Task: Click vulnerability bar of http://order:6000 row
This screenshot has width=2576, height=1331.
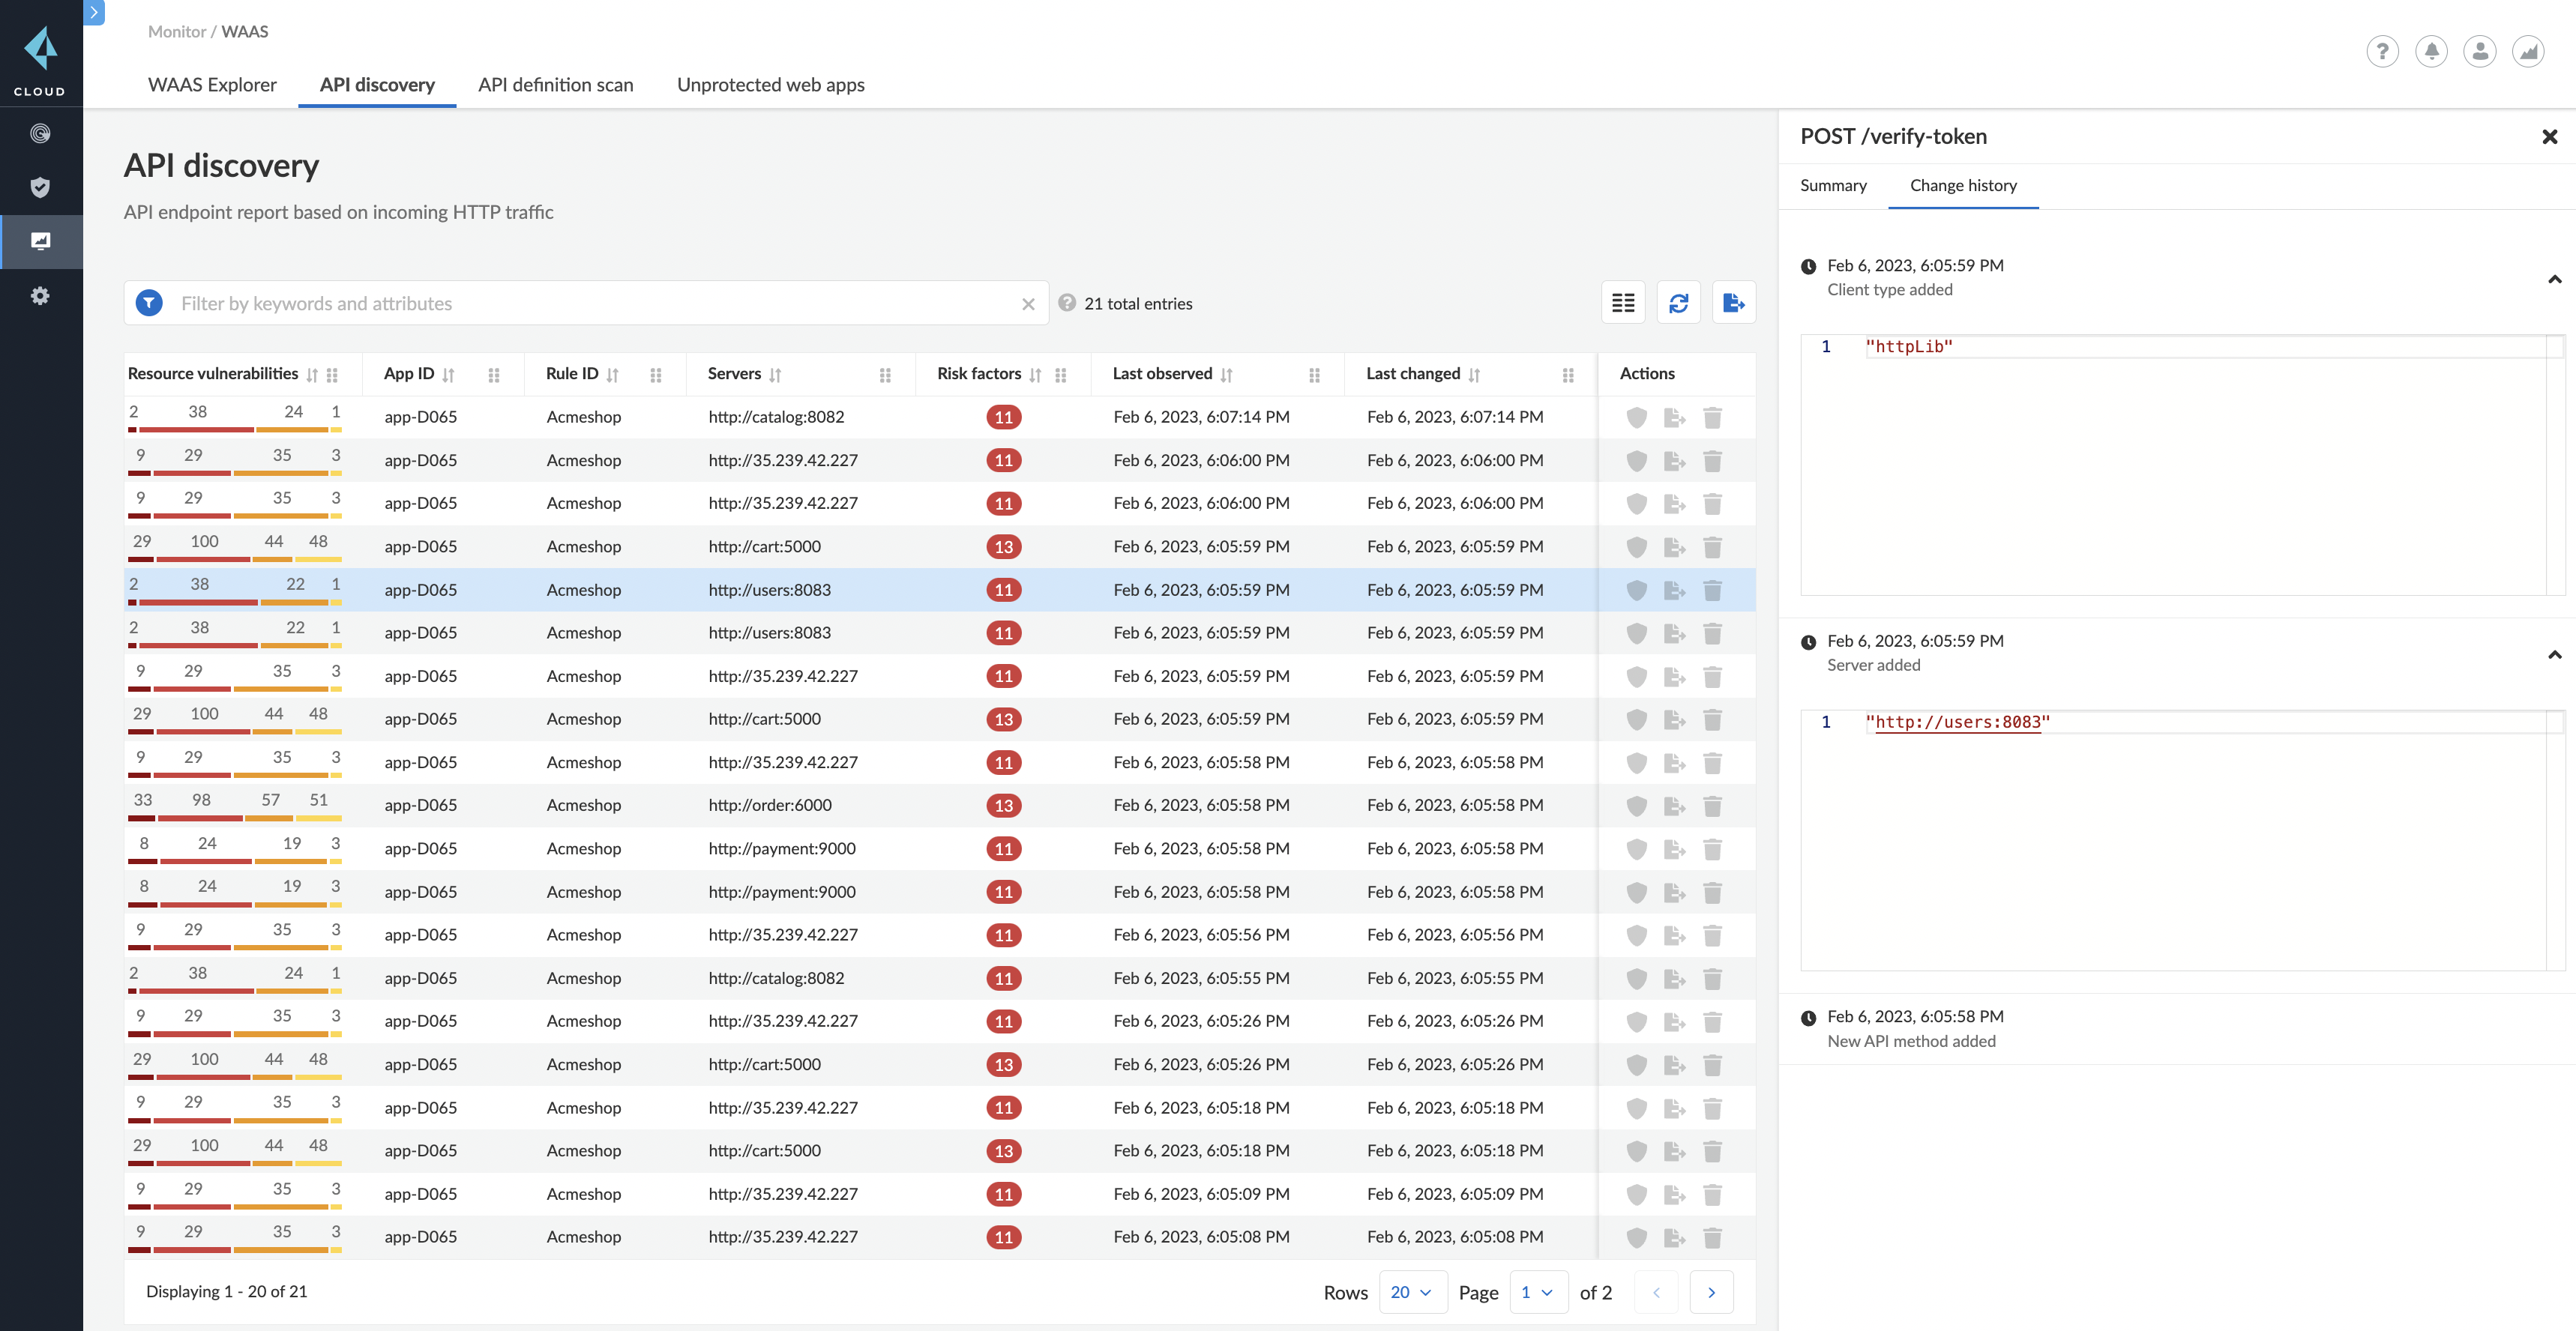Action: click(235, 818)
